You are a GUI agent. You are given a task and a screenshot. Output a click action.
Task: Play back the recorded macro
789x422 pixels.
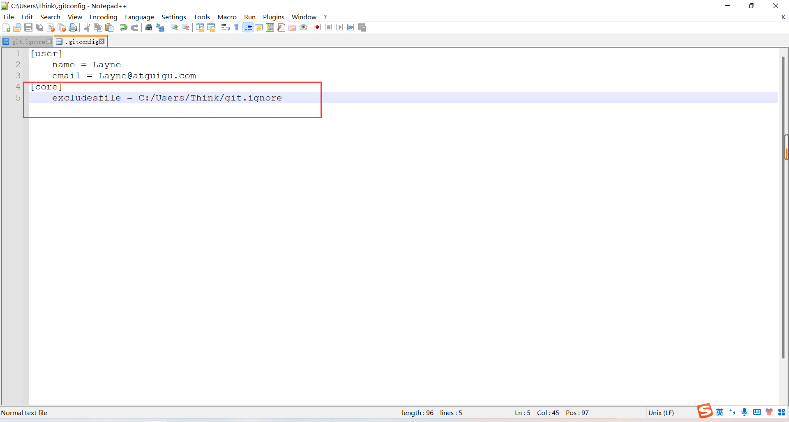pyautogui.click(x=339, y=27)
